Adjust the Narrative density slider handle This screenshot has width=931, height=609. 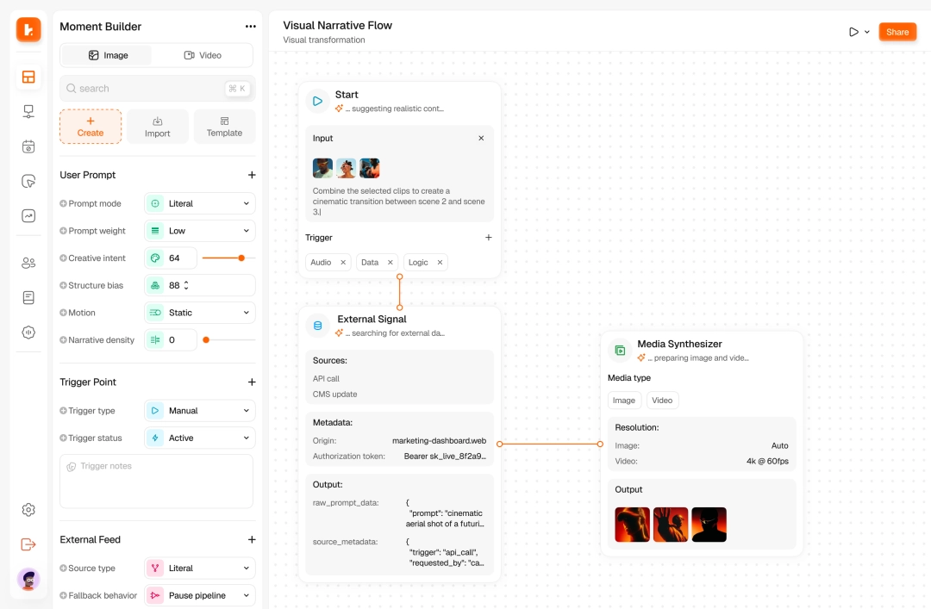(206, 340)
